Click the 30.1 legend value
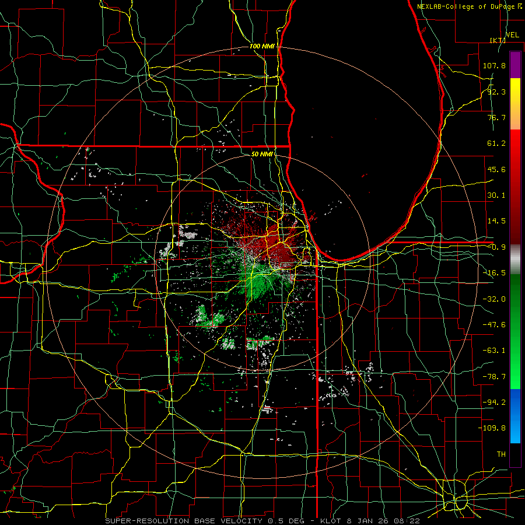The image size is (525, 525). 496,195
